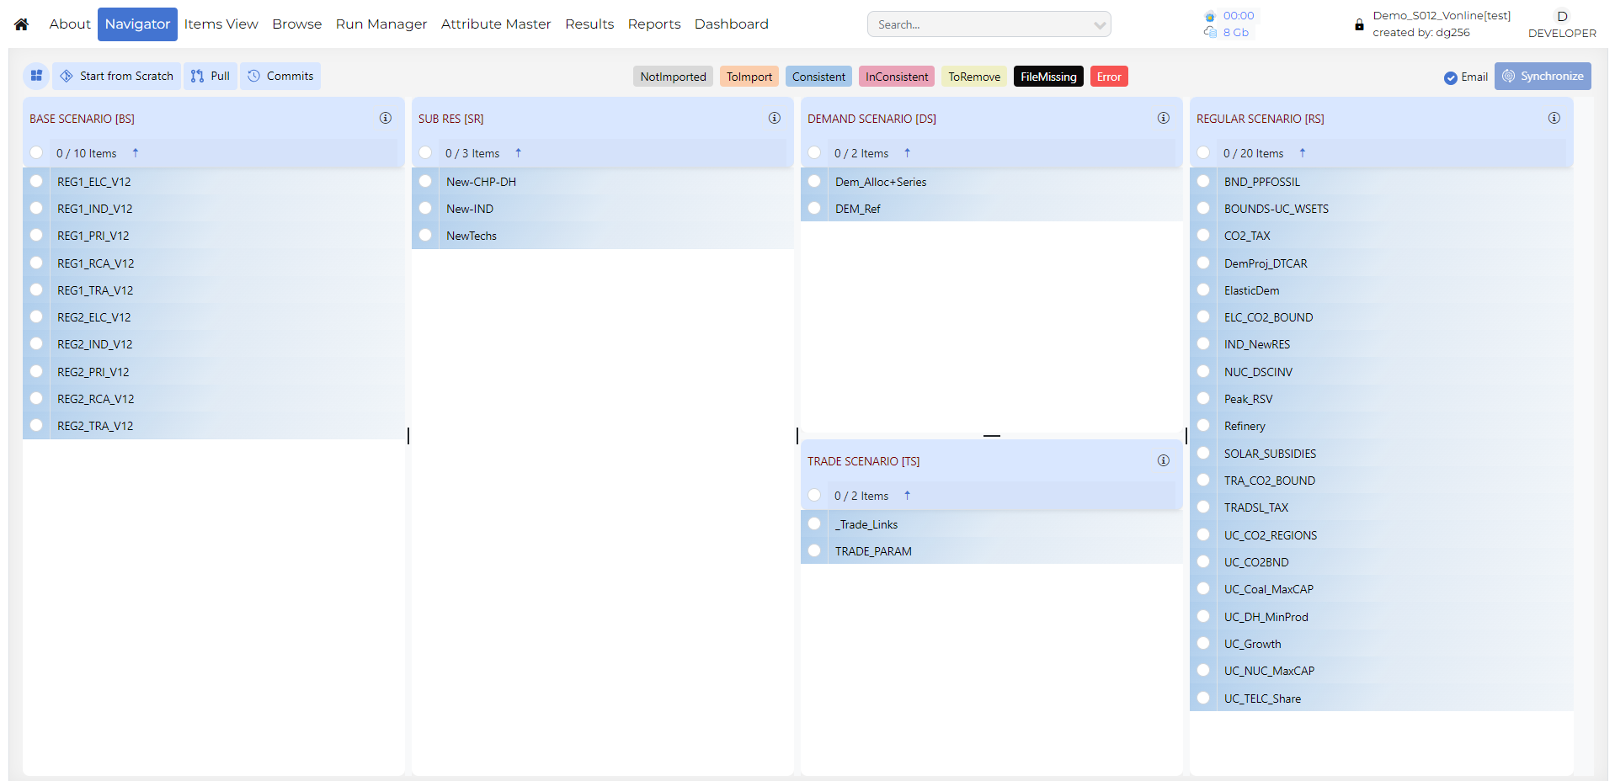Select the REG1_ELC_V12 radio button
1615x781 pixels.
36,181
